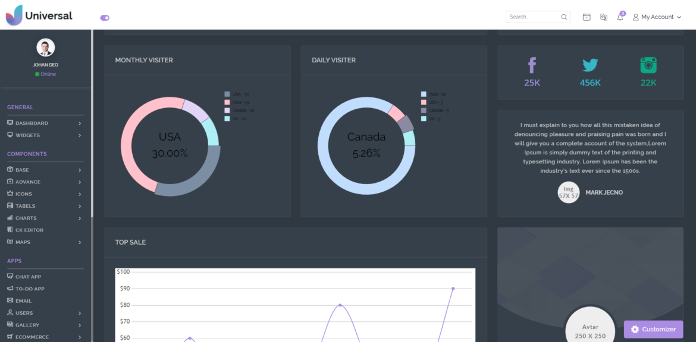Click the Instagram icon showing 22K

pyautogui.click(x=648, y=65)
